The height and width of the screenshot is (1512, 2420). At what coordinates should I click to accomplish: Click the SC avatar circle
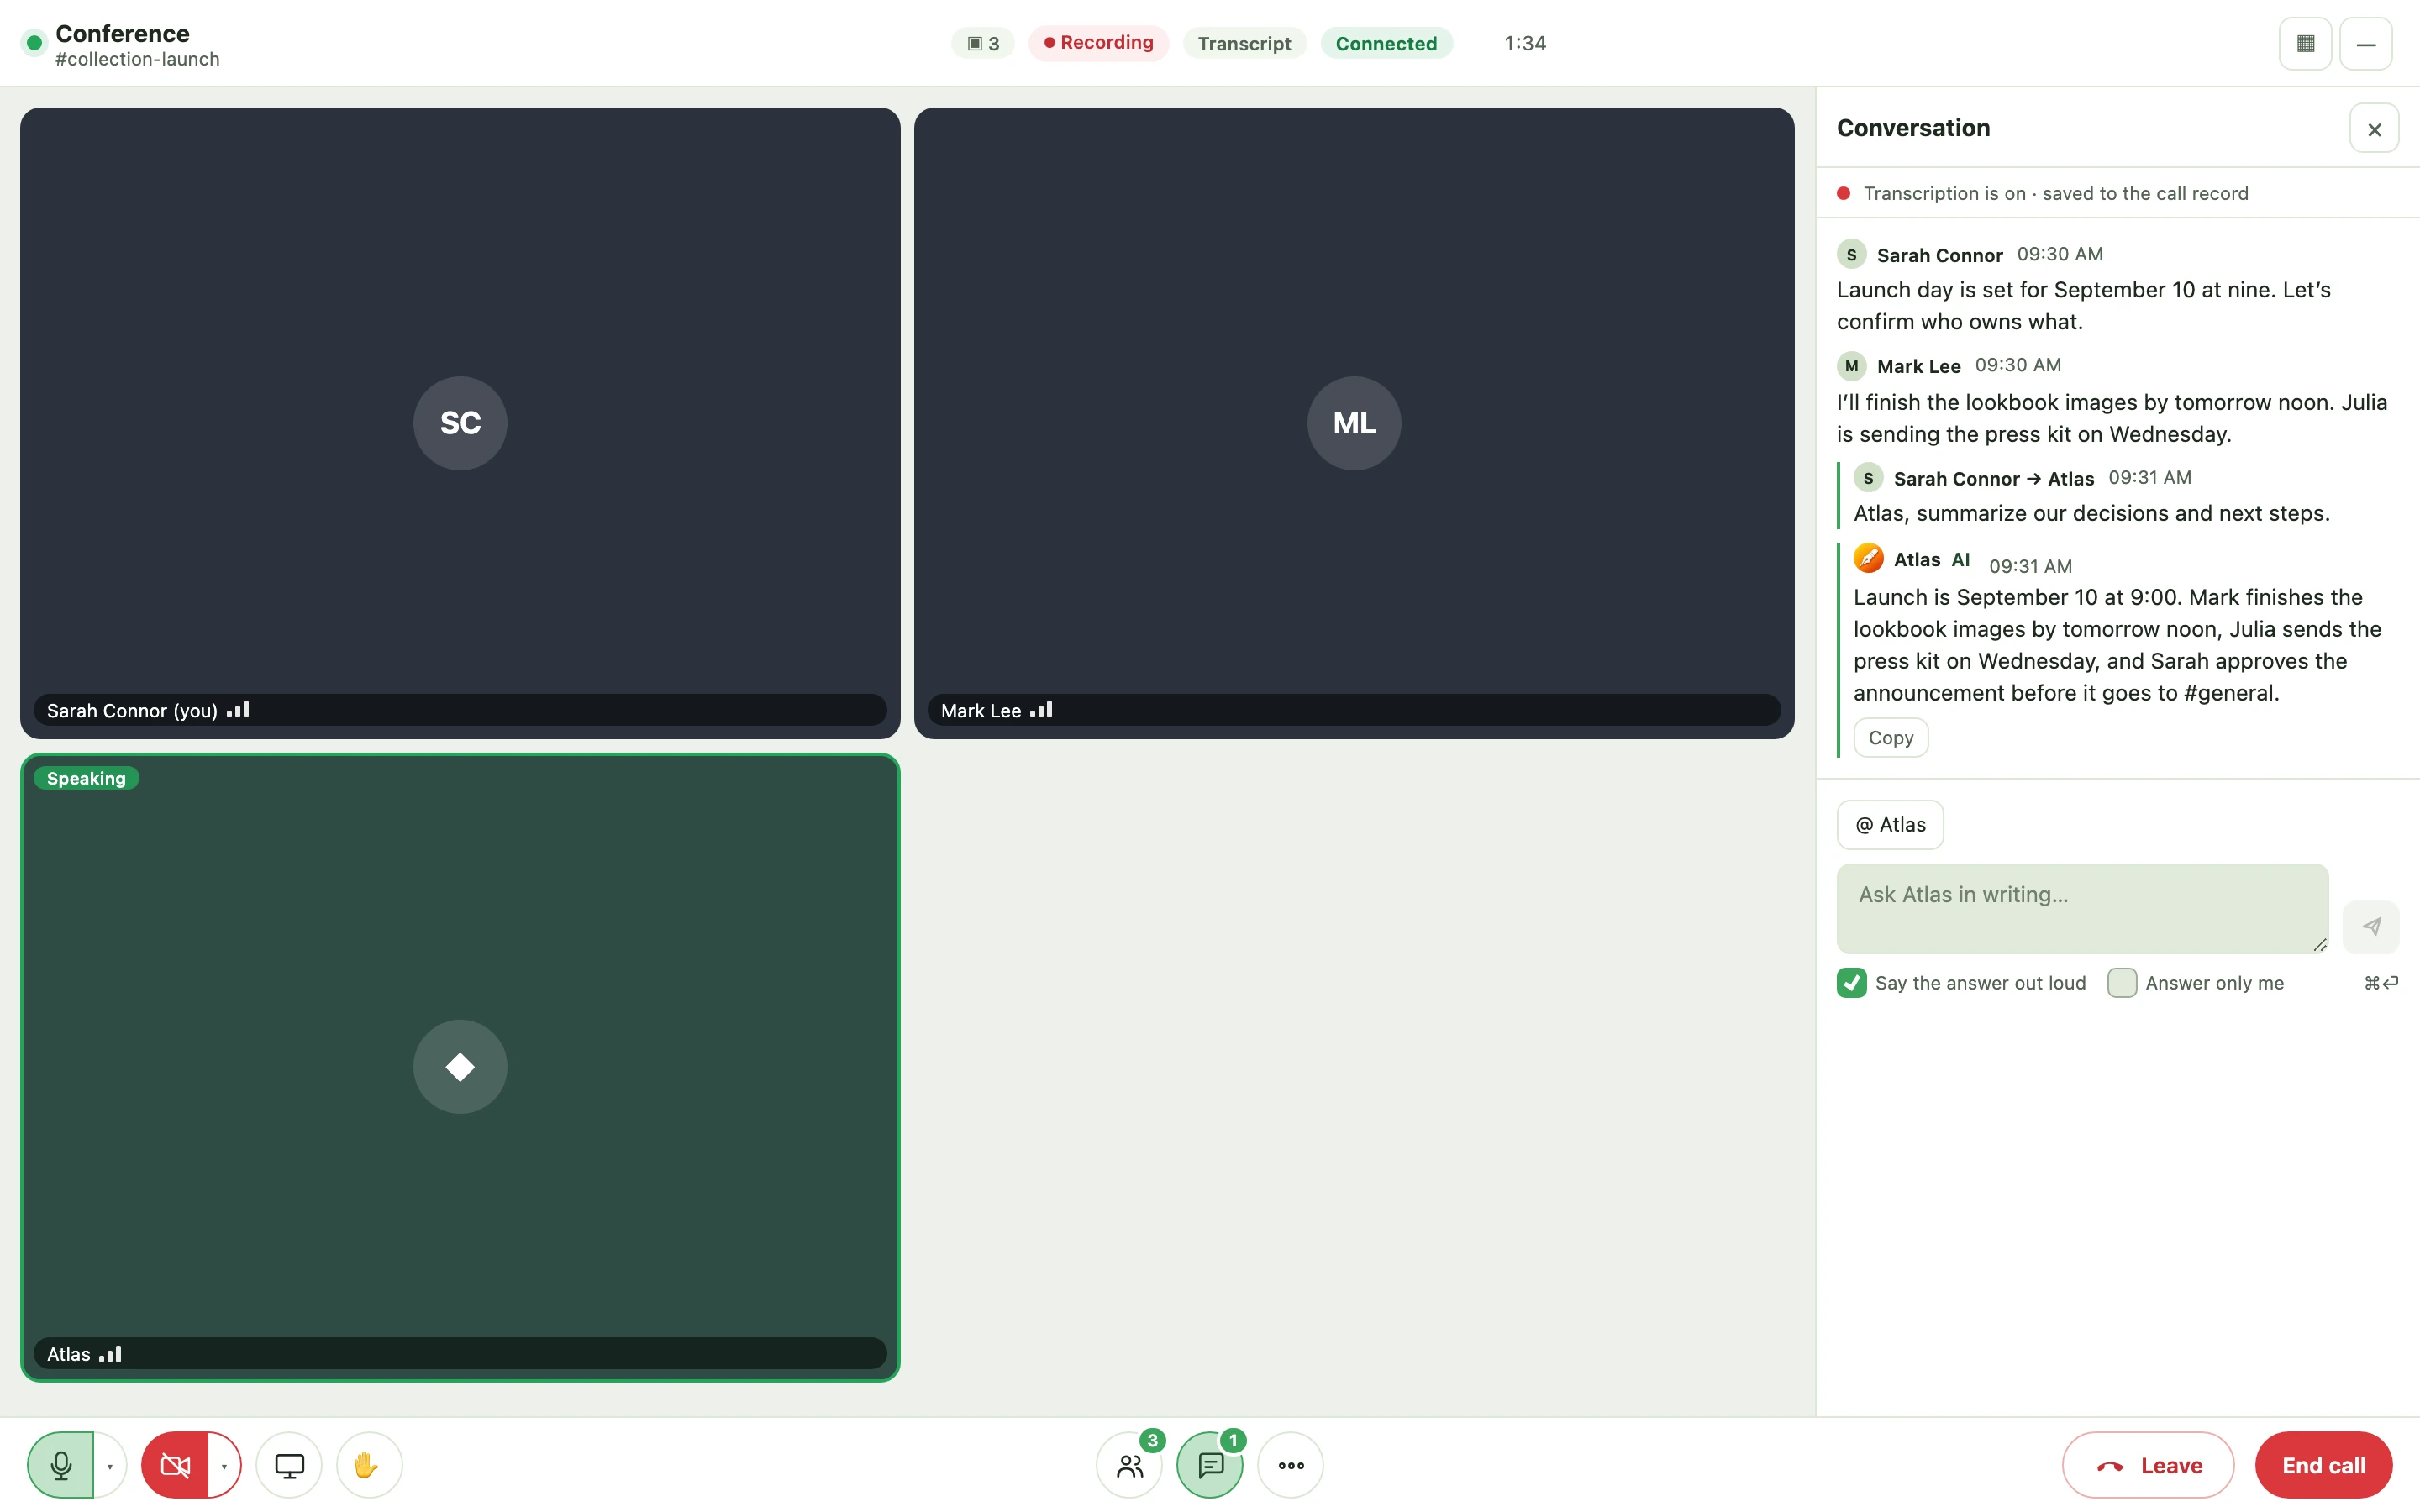coord(460,423)
